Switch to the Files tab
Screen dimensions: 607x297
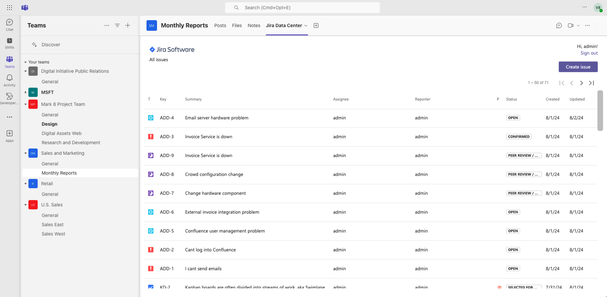(x=237, y=25)
